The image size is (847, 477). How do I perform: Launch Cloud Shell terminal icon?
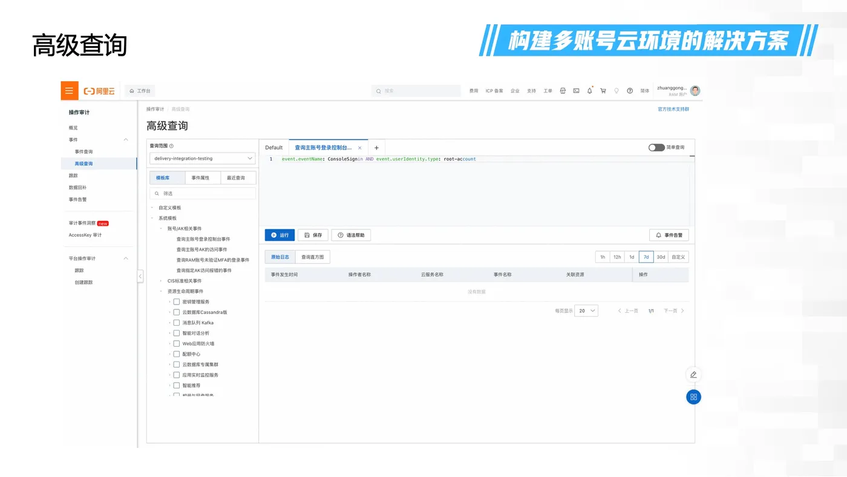(x=576, y=91)
